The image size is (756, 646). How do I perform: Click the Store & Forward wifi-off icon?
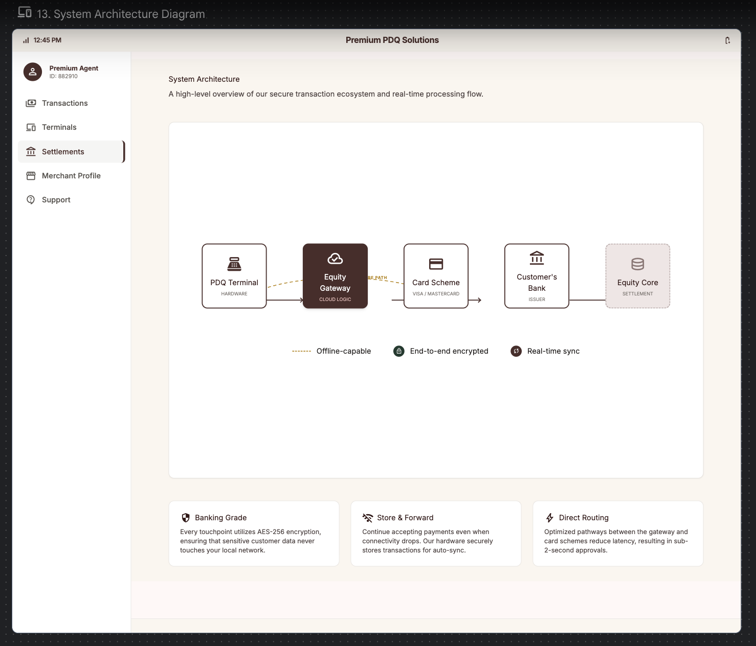(367, 518)
